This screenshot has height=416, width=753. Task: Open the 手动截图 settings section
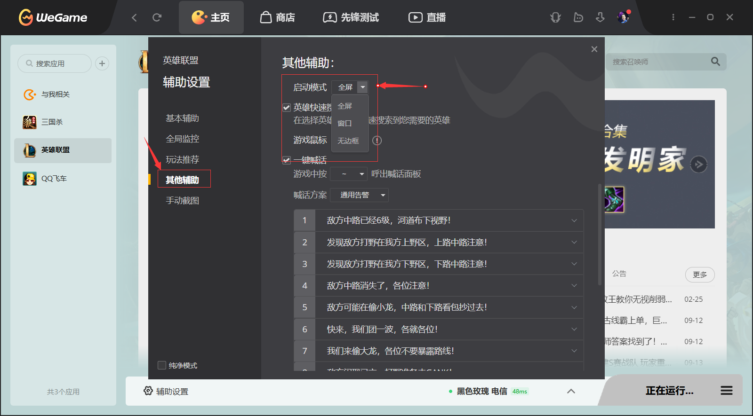tap(182, 201)
